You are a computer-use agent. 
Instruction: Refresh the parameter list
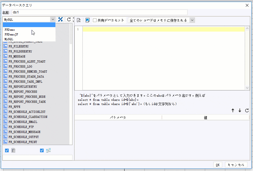click(x=247, y=110)
